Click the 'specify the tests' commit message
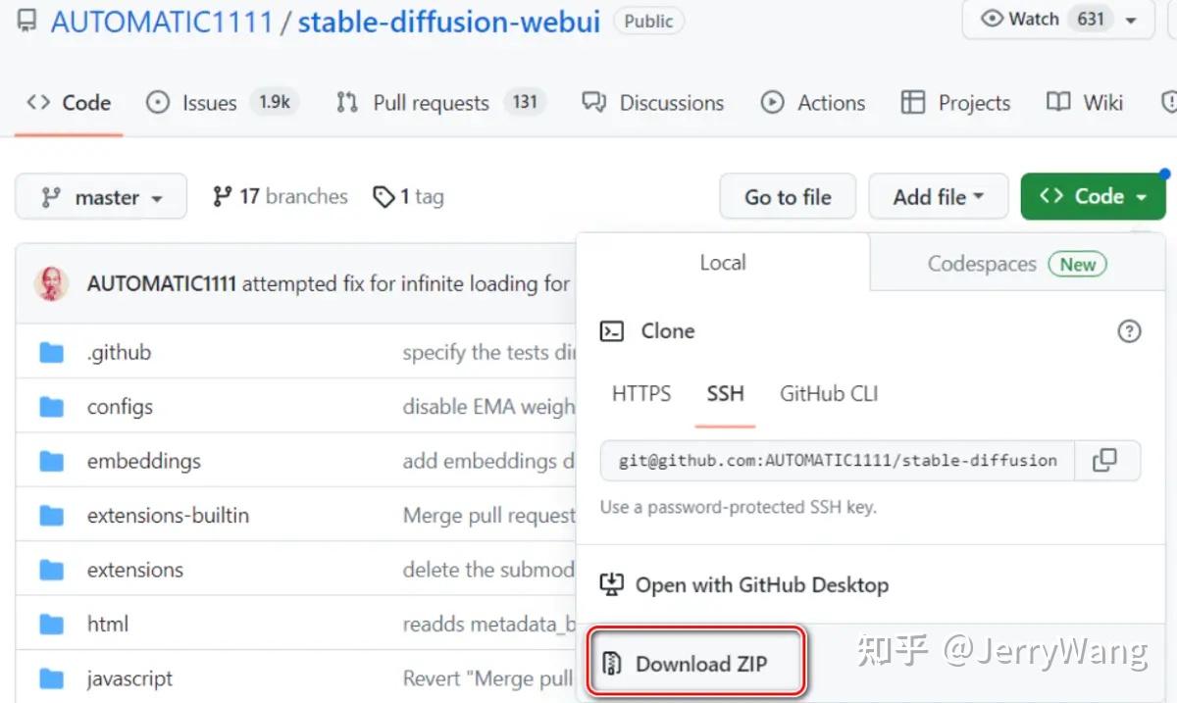This screenshot has height=703, width=1177. [488, 352]
